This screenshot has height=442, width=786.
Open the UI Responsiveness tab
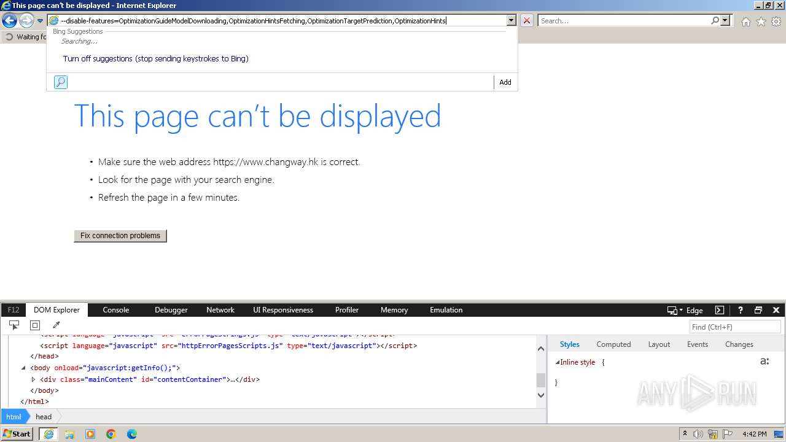pos(283,310)
